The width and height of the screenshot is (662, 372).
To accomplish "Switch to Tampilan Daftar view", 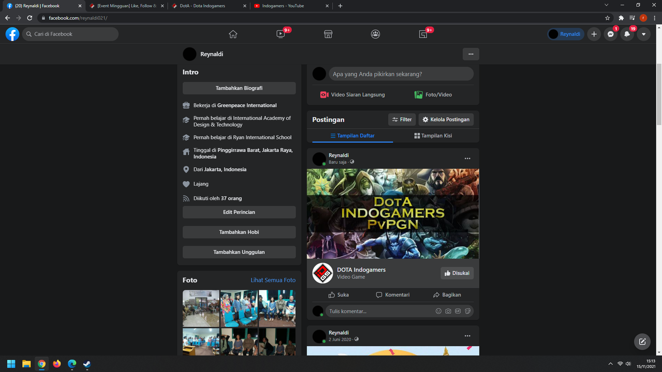I will pyautogui.click(x=353, y=135).
